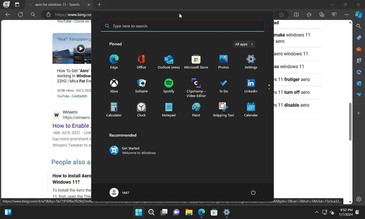Open File Explorer from taskbar

pyautogui.click(x=189, y=212)
